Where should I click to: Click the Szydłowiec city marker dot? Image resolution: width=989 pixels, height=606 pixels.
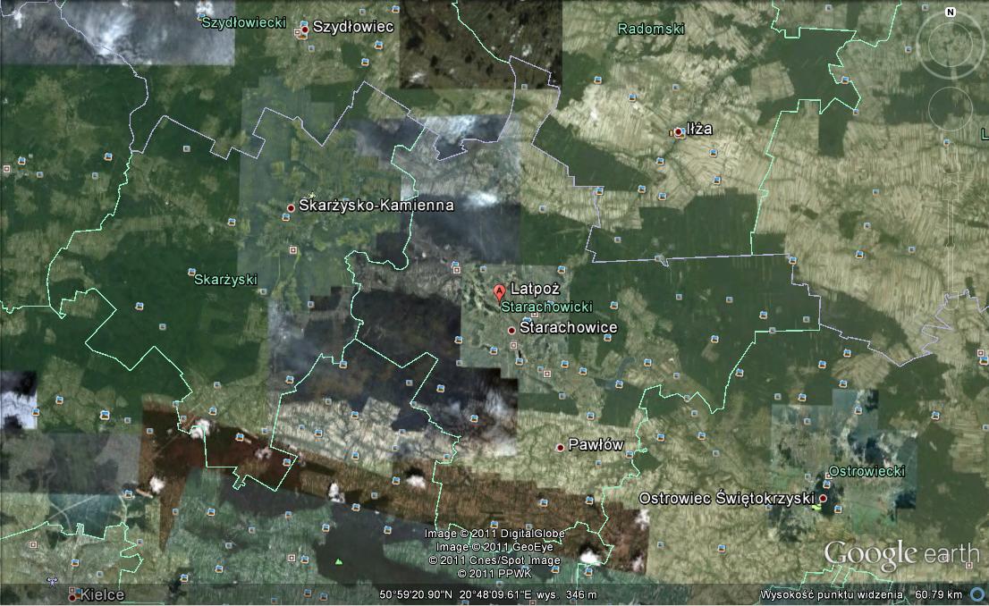point(305,29)
